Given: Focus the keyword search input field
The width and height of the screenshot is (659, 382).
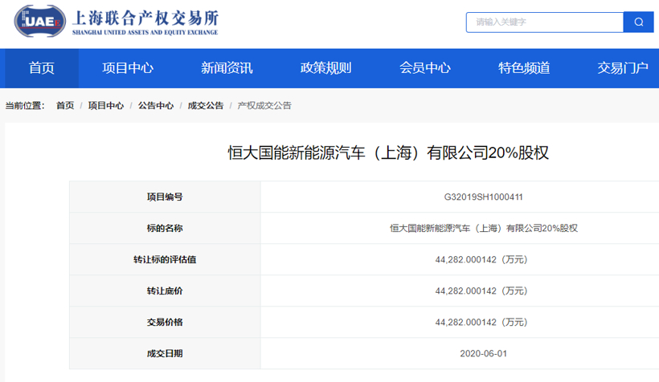Looking at the screenshot, I should [544, 22].
